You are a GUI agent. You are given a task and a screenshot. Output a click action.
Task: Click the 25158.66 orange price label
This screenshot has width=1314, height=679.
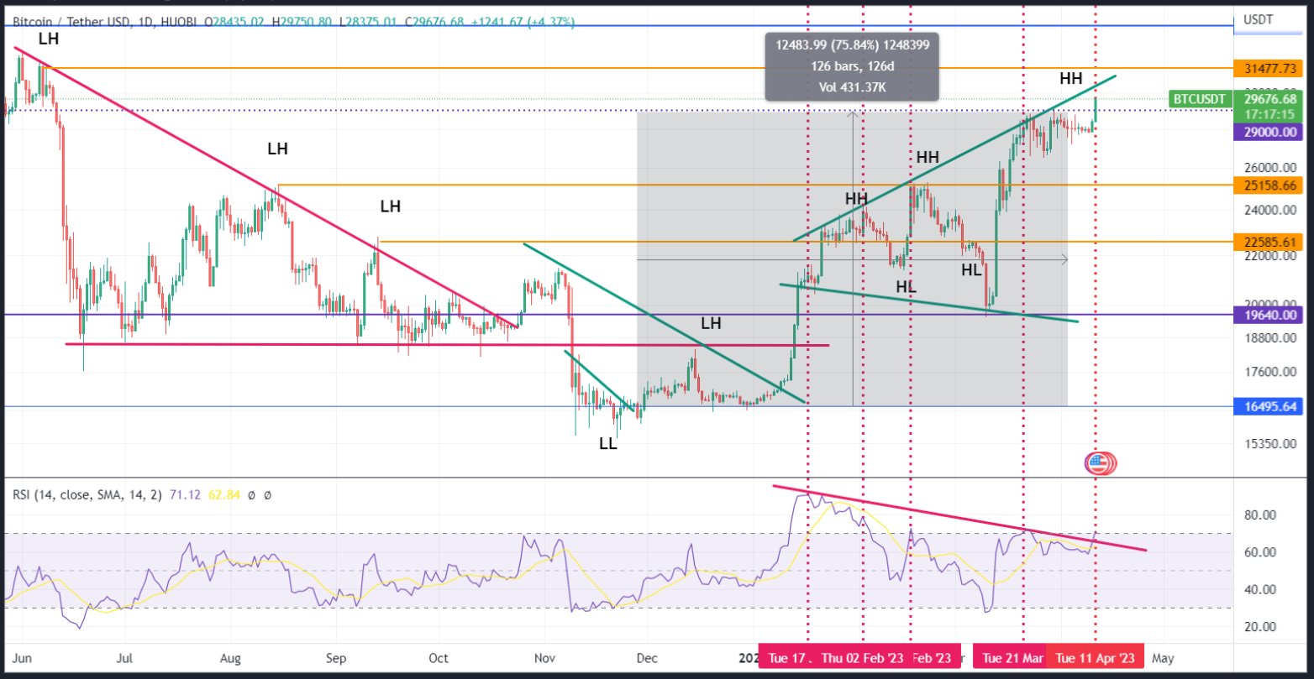click(x=1268, y=184)
